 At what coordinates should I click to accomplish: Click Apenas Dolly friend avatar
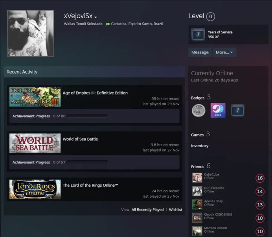[197, 204]
